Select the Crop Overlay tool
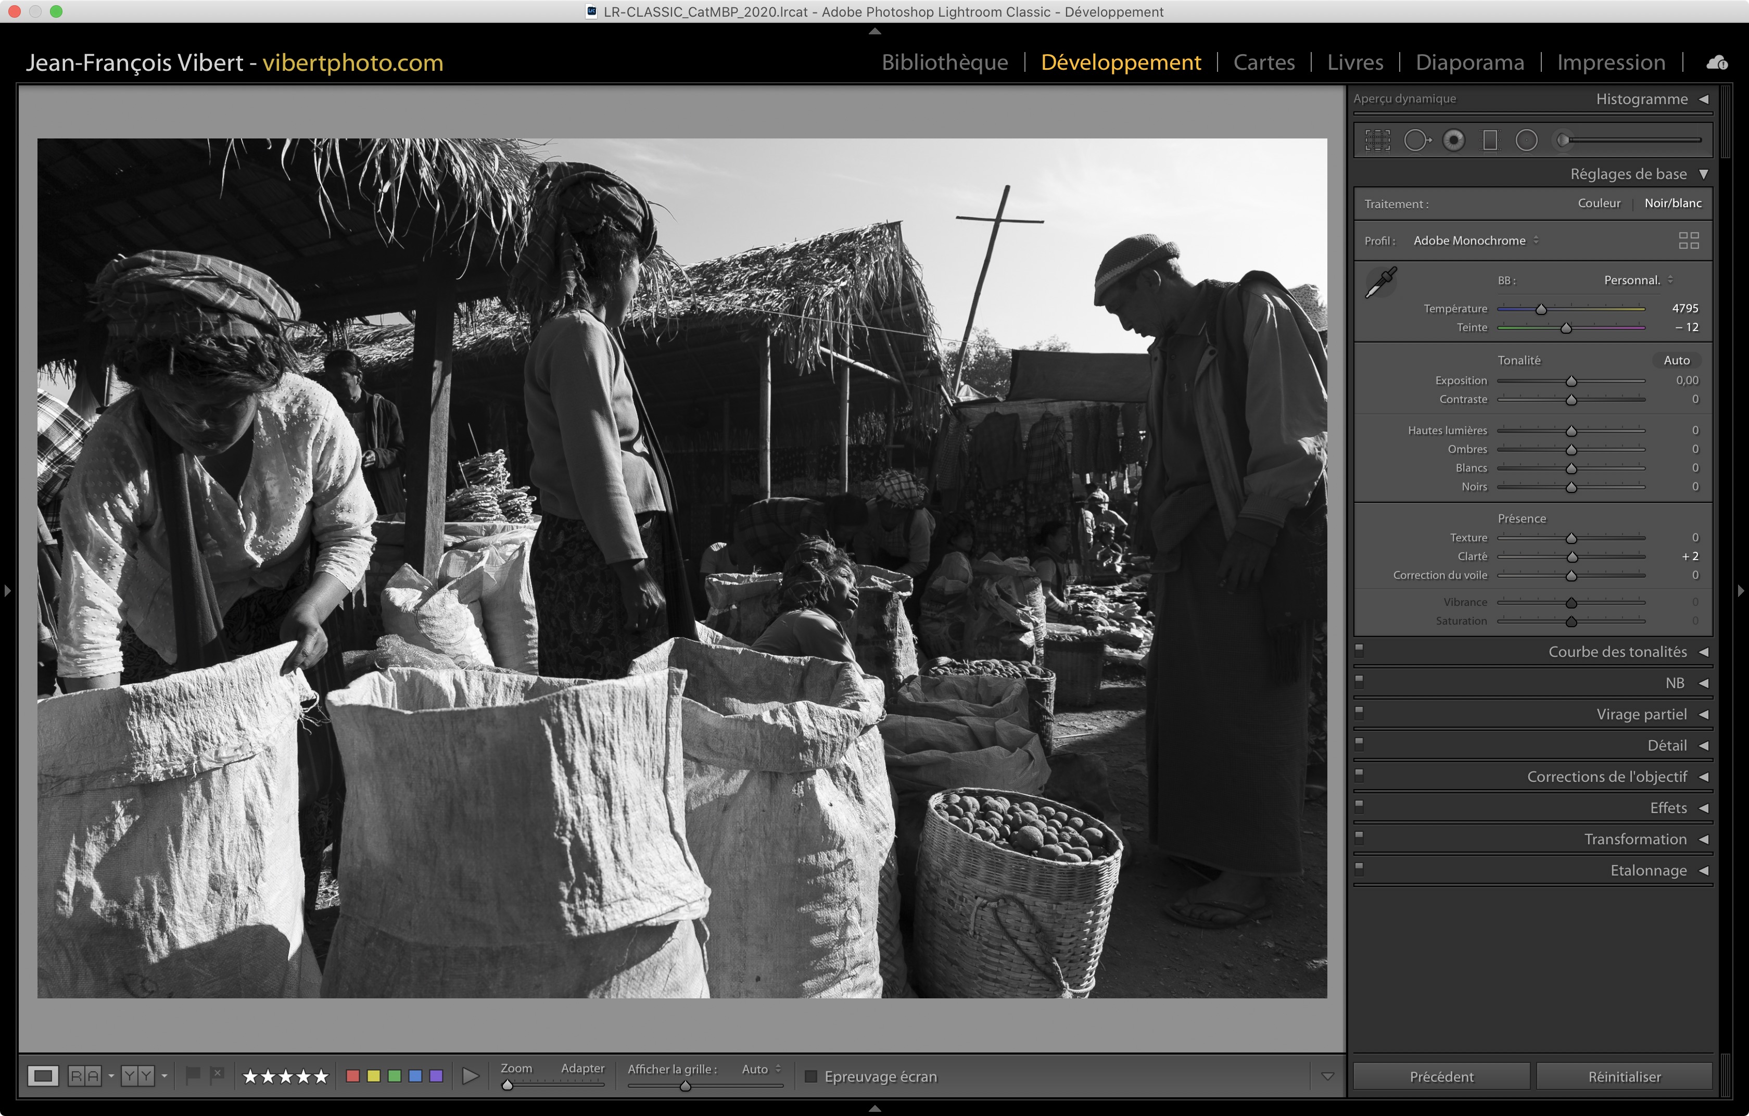This screenshot has height=1116, width=1749. pyautogui.click(x=1377, y=140)
